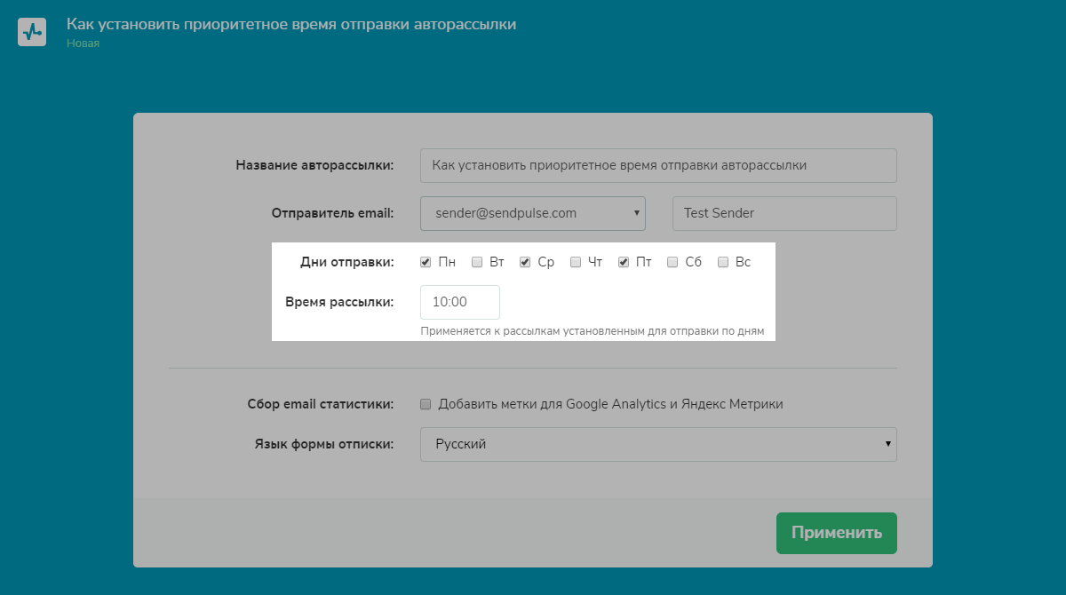Open the sender@sendpulse.com email dropdown
This screenshot has width=1066, height=595.
[x=532, y=213]
